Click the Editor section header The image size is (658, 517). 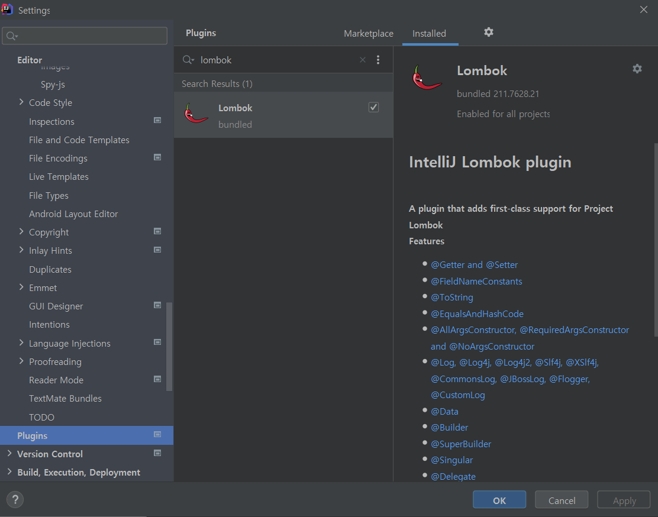(x=30, y=60)
